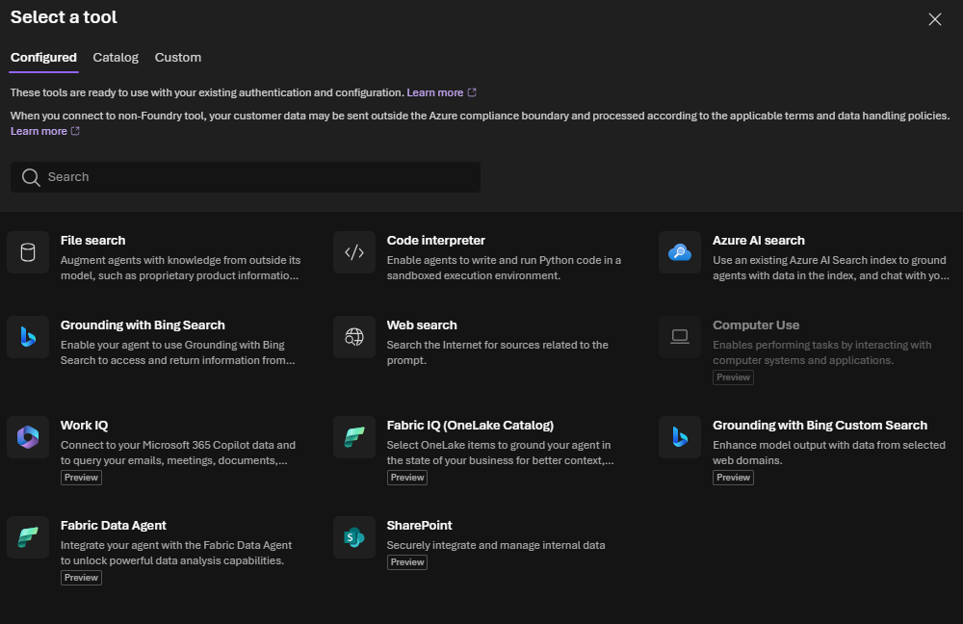Click the Code interpreter description text

coord(504,268)
